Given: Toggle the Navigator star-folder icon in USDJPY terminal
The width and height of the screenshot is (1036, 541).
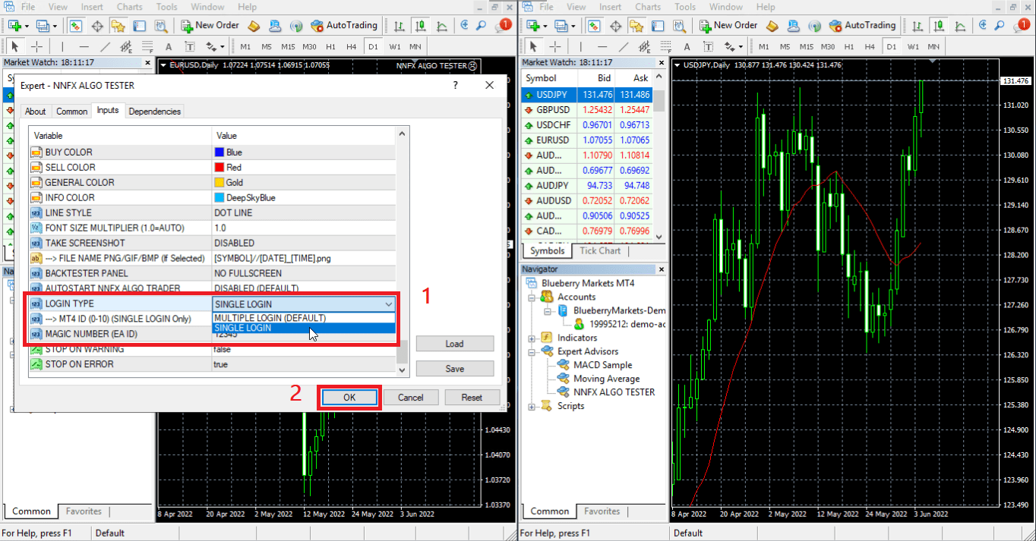Looking at the screenshot, I should [636, 26].
